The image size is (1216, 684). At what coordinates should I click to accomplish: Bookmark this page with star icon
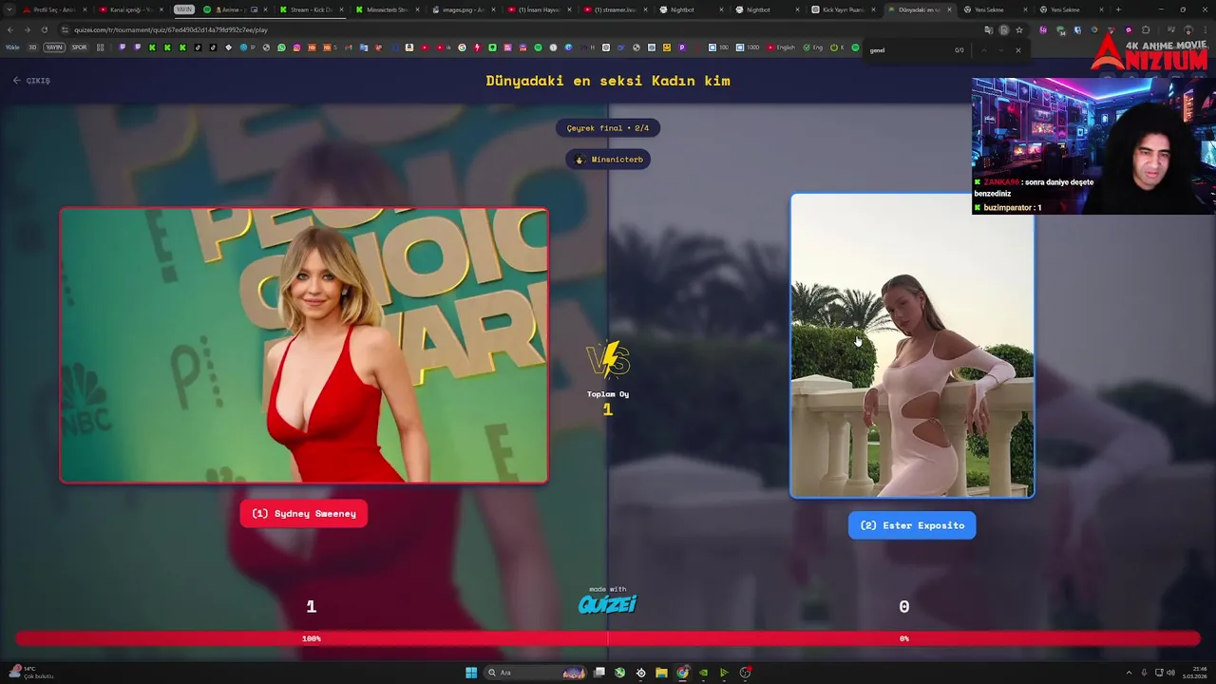[x=1019, y=29]
